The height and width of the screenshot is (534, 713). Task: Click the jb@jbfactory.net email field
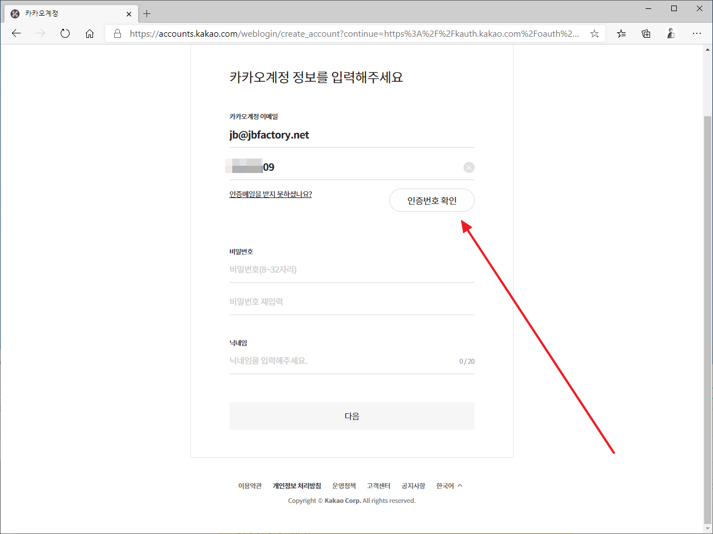(352, 135)
